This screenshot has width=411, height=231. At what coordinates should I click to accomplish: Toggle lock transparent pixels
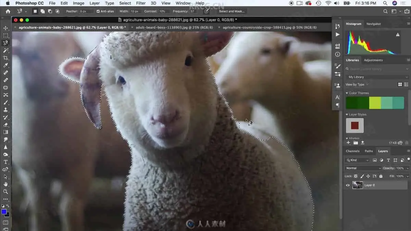[356, 176]
